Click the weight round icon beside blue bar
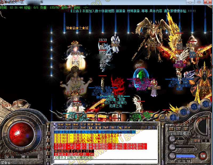213x165 pixels. click(172, 156)
